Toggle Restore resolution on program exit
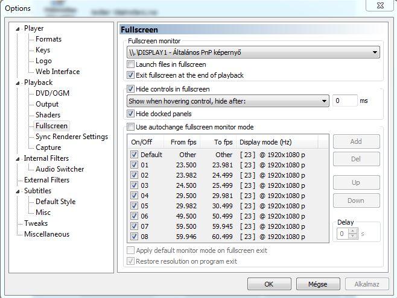The image size is (397, 298). coord(130,261)
